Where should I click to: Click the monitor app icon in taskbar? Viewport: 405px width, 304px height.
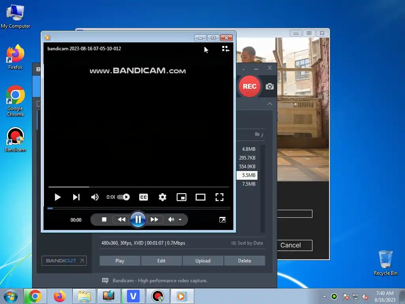tap(109, 296)
